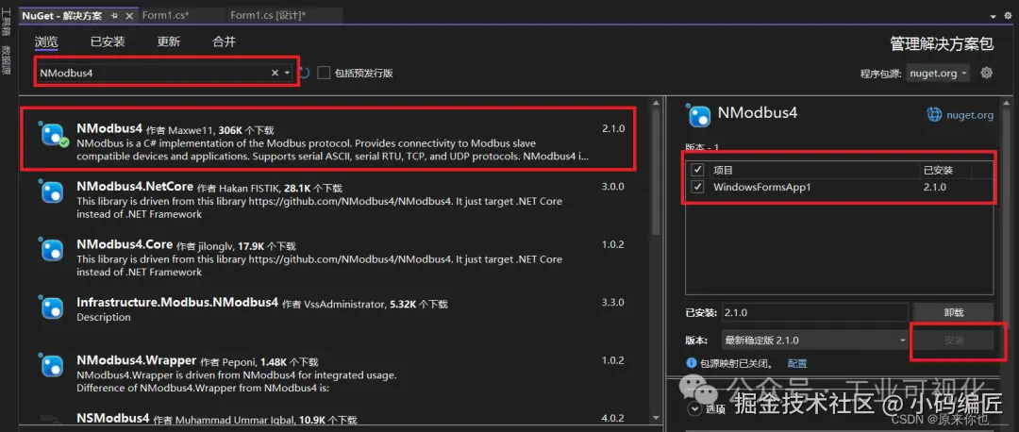Switch to the 已安装 tab

[108, 42]
